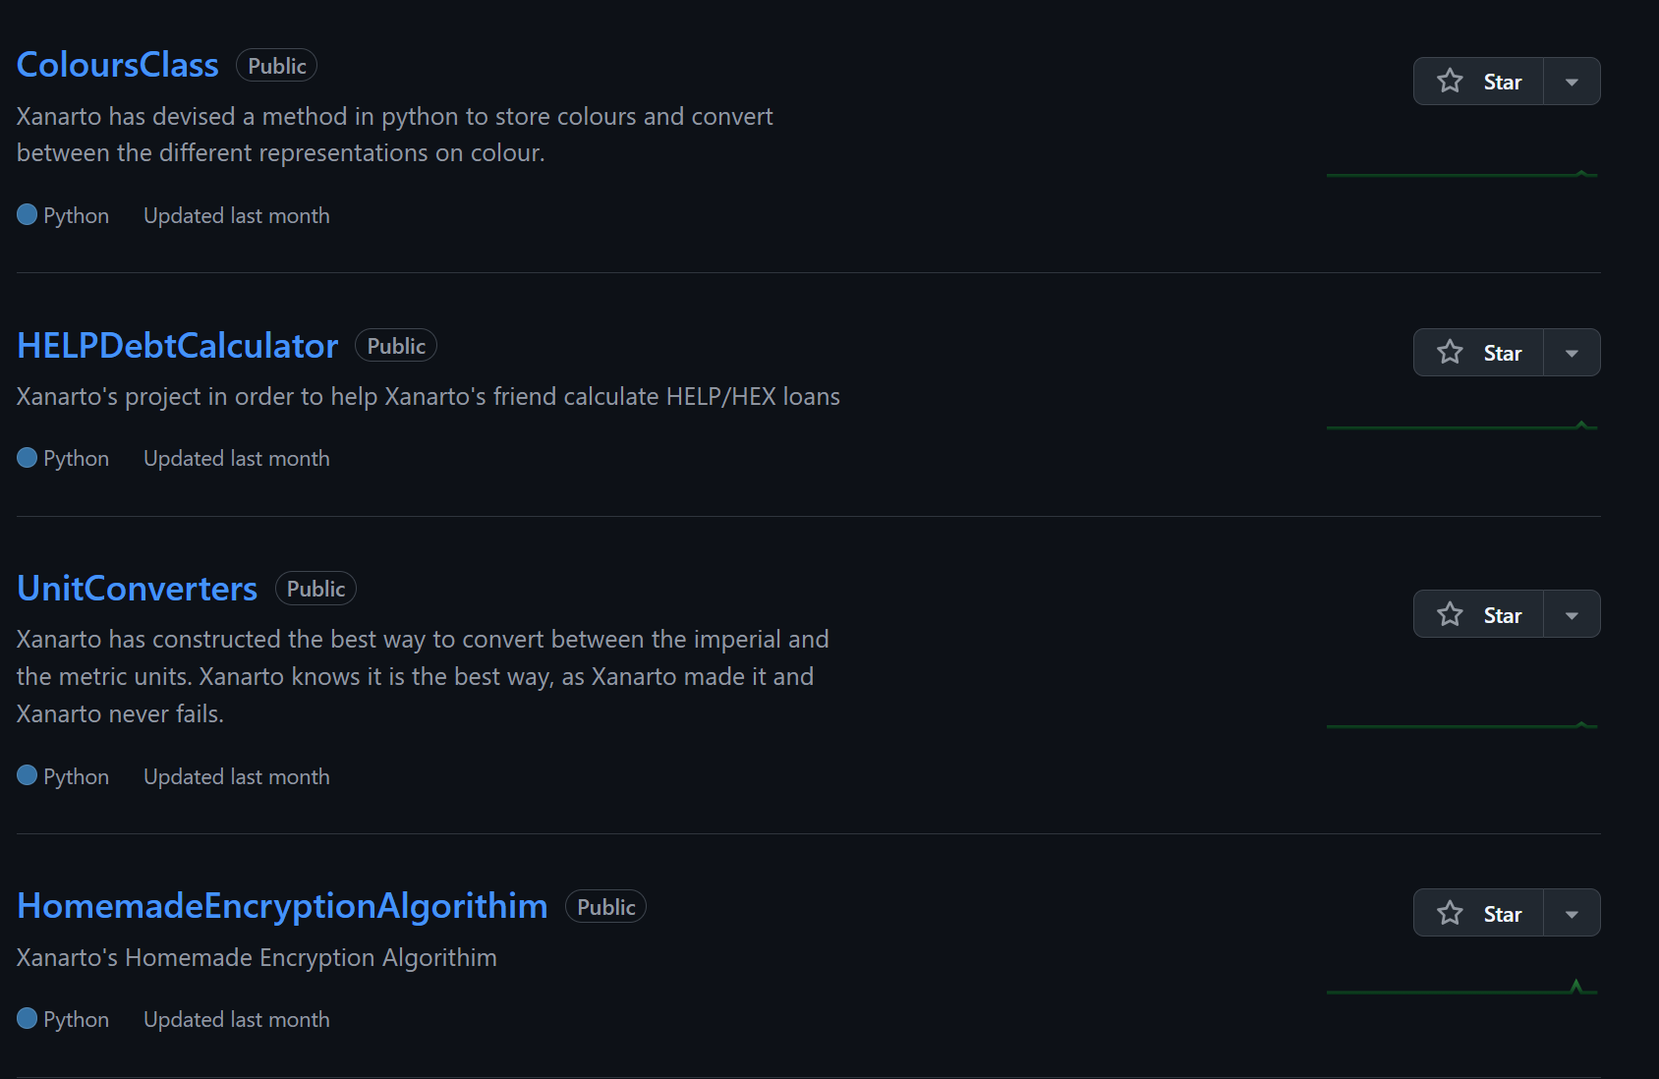This screenshot has width=1659, height=1079.
Task: Open the HomemadeEncryptionAlgorithim repository link
Action: click(282, 906)
